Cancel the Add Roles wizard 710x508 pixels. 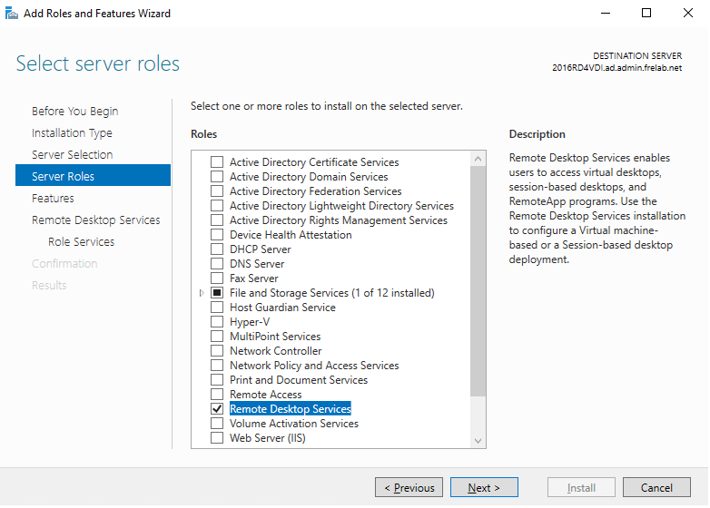[x=656, y=488]
